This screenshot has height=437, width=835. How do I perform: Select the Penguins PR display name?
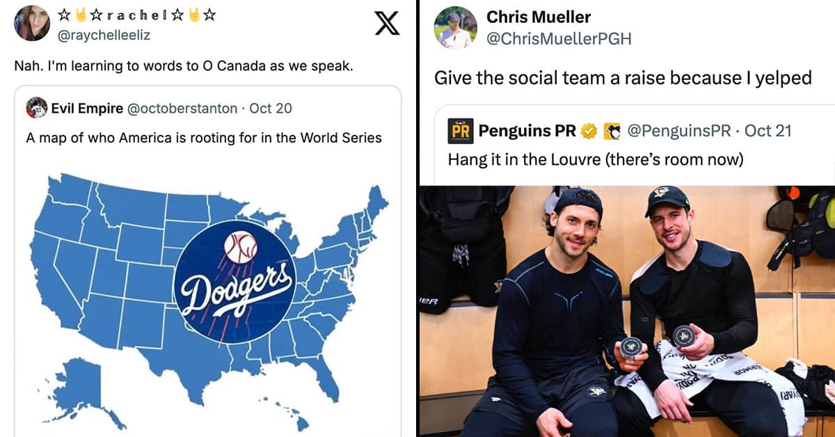pos(527,130)
